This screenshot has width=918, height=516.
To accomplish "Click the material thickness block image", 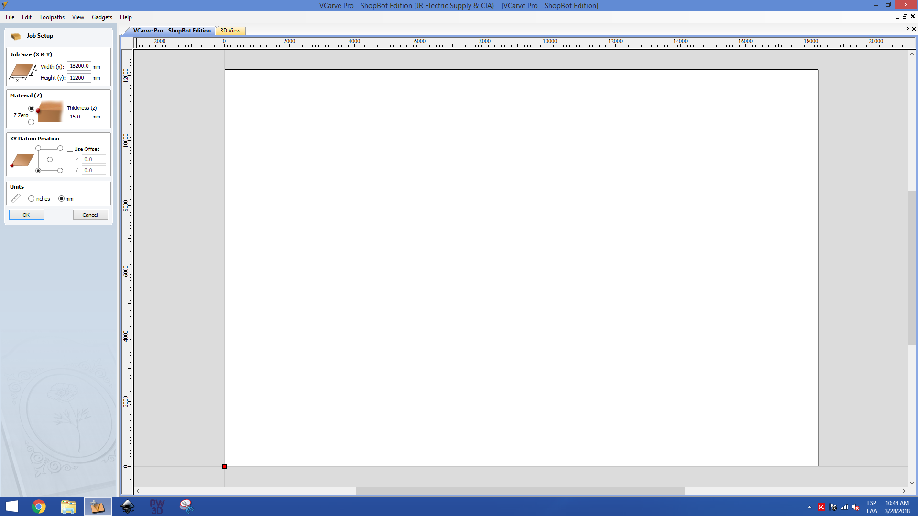I will [x=50, y=112].
